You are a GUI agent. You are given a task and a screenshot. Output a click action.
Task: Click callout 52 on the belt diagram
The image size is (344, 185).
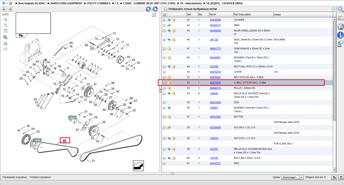[65, 141]
